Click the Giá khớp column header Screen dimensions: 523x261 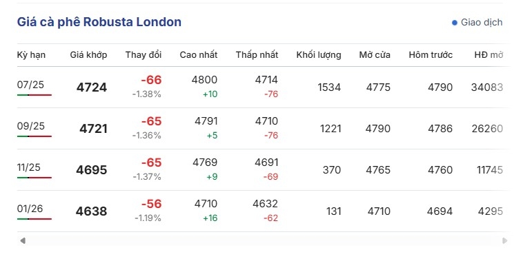88,55
